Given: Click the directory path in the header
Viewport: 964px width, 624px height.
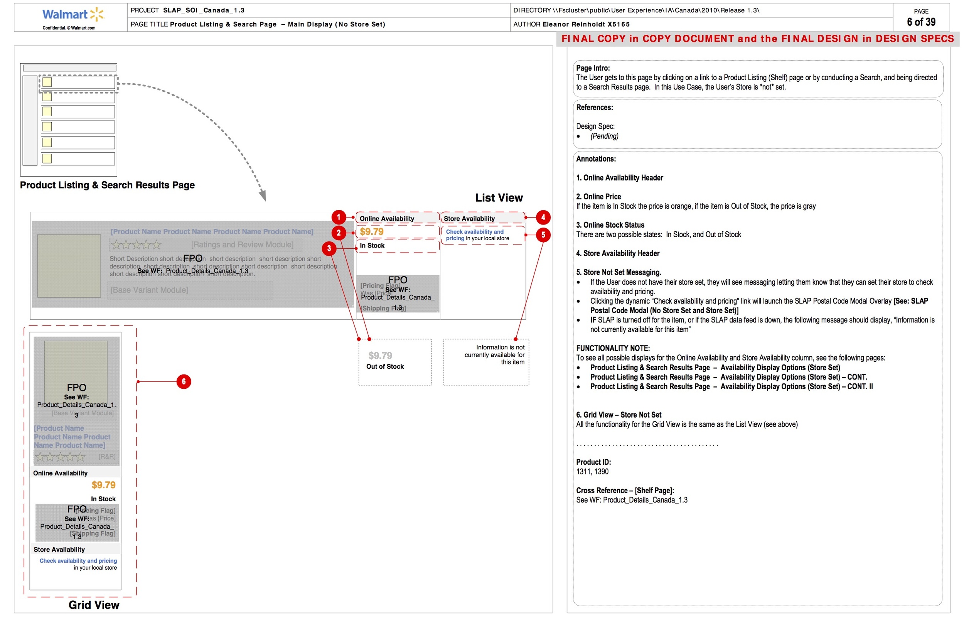Looking at the screenshot, I should pyautogui.click(x=656, y=10).
